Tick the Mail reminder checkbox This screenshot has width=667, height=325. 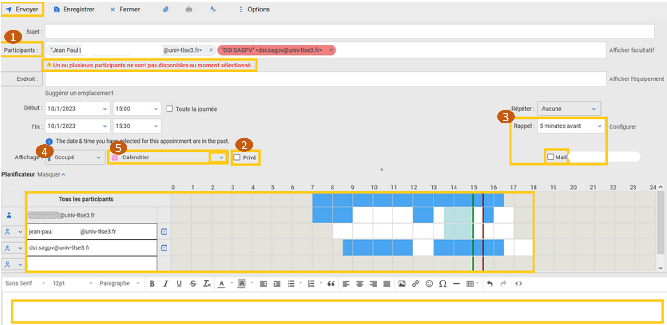tap(551, 157)
